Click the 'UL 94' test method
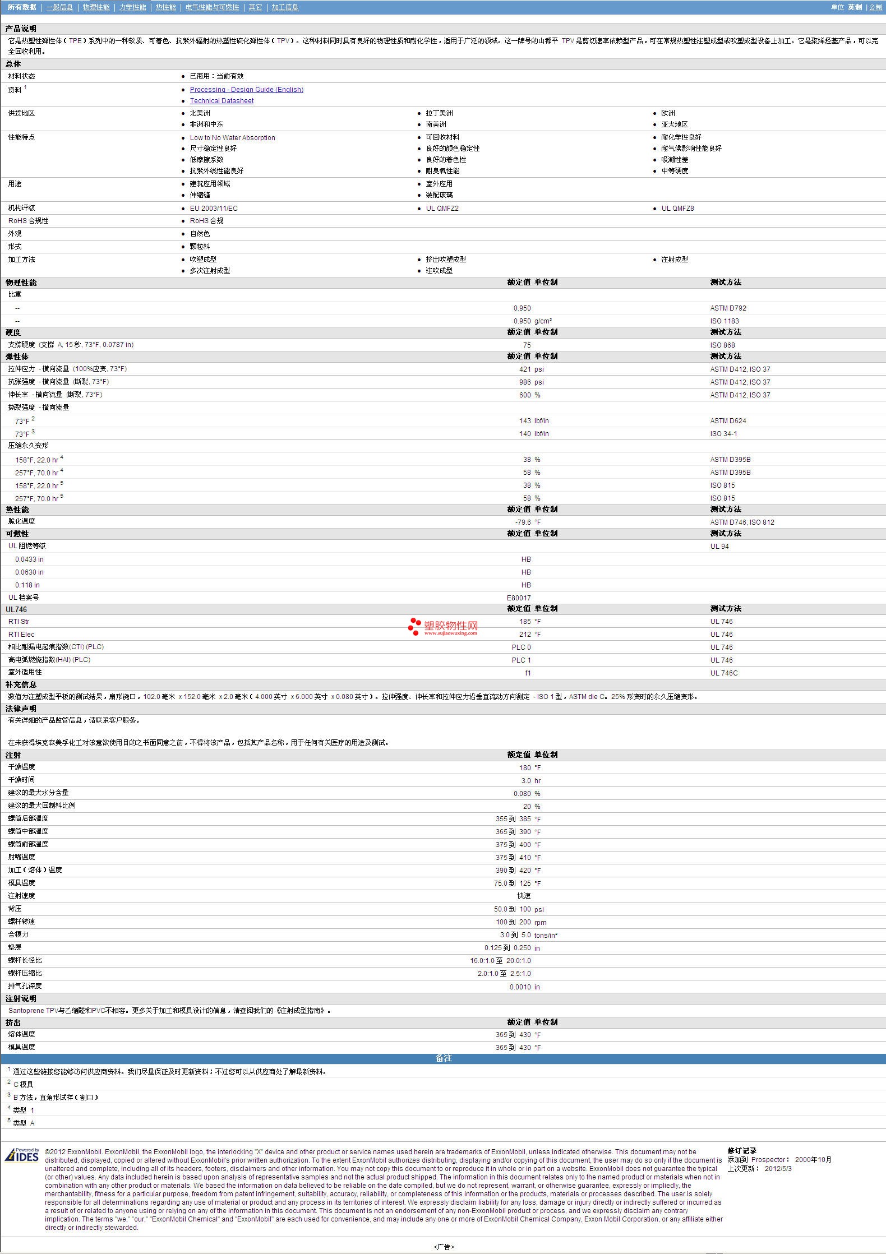This screenshot has width=886, height=1254. click(719, 547)
